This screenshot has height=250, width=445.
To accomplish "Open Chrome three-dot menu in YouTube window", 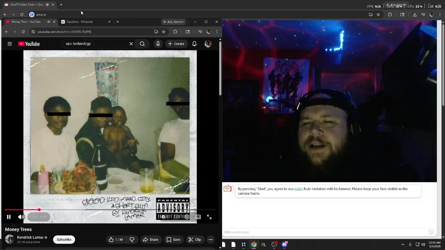I will pyautogui.click(x=217, y=32).
